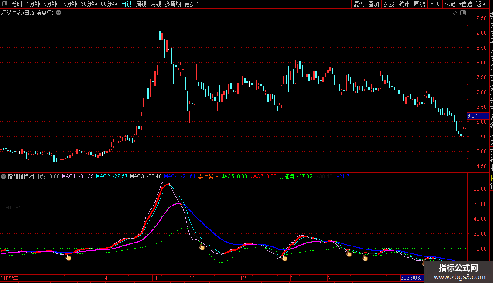The width and height of the screenshot is (493, 283).
Task: Click the 复权 adjustment button
Action: click(x=359, y=4)
